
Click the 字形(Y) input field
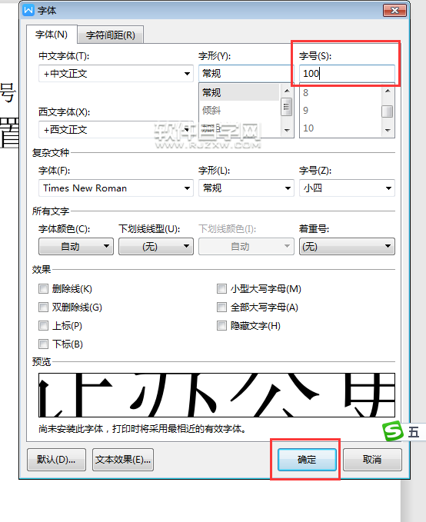246,73
